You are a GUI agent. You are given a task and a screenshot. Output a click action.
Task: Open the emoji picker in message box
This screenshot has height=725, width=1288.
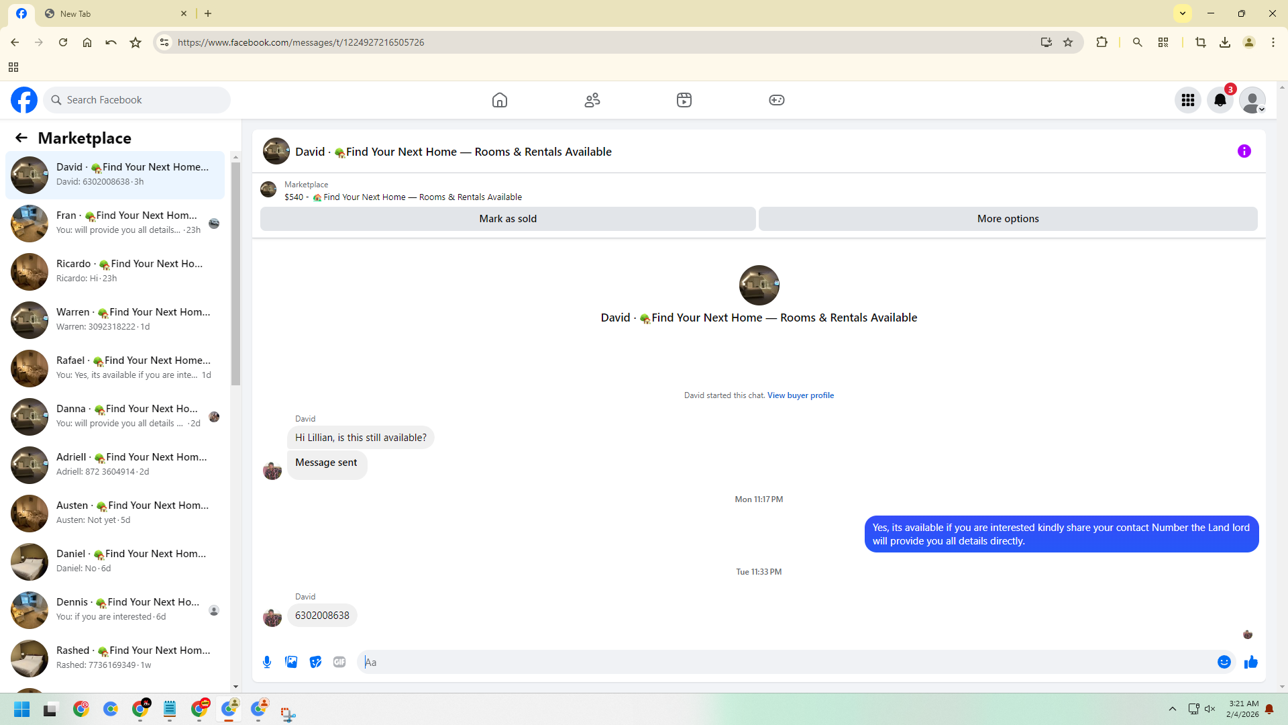point(1224,662)
